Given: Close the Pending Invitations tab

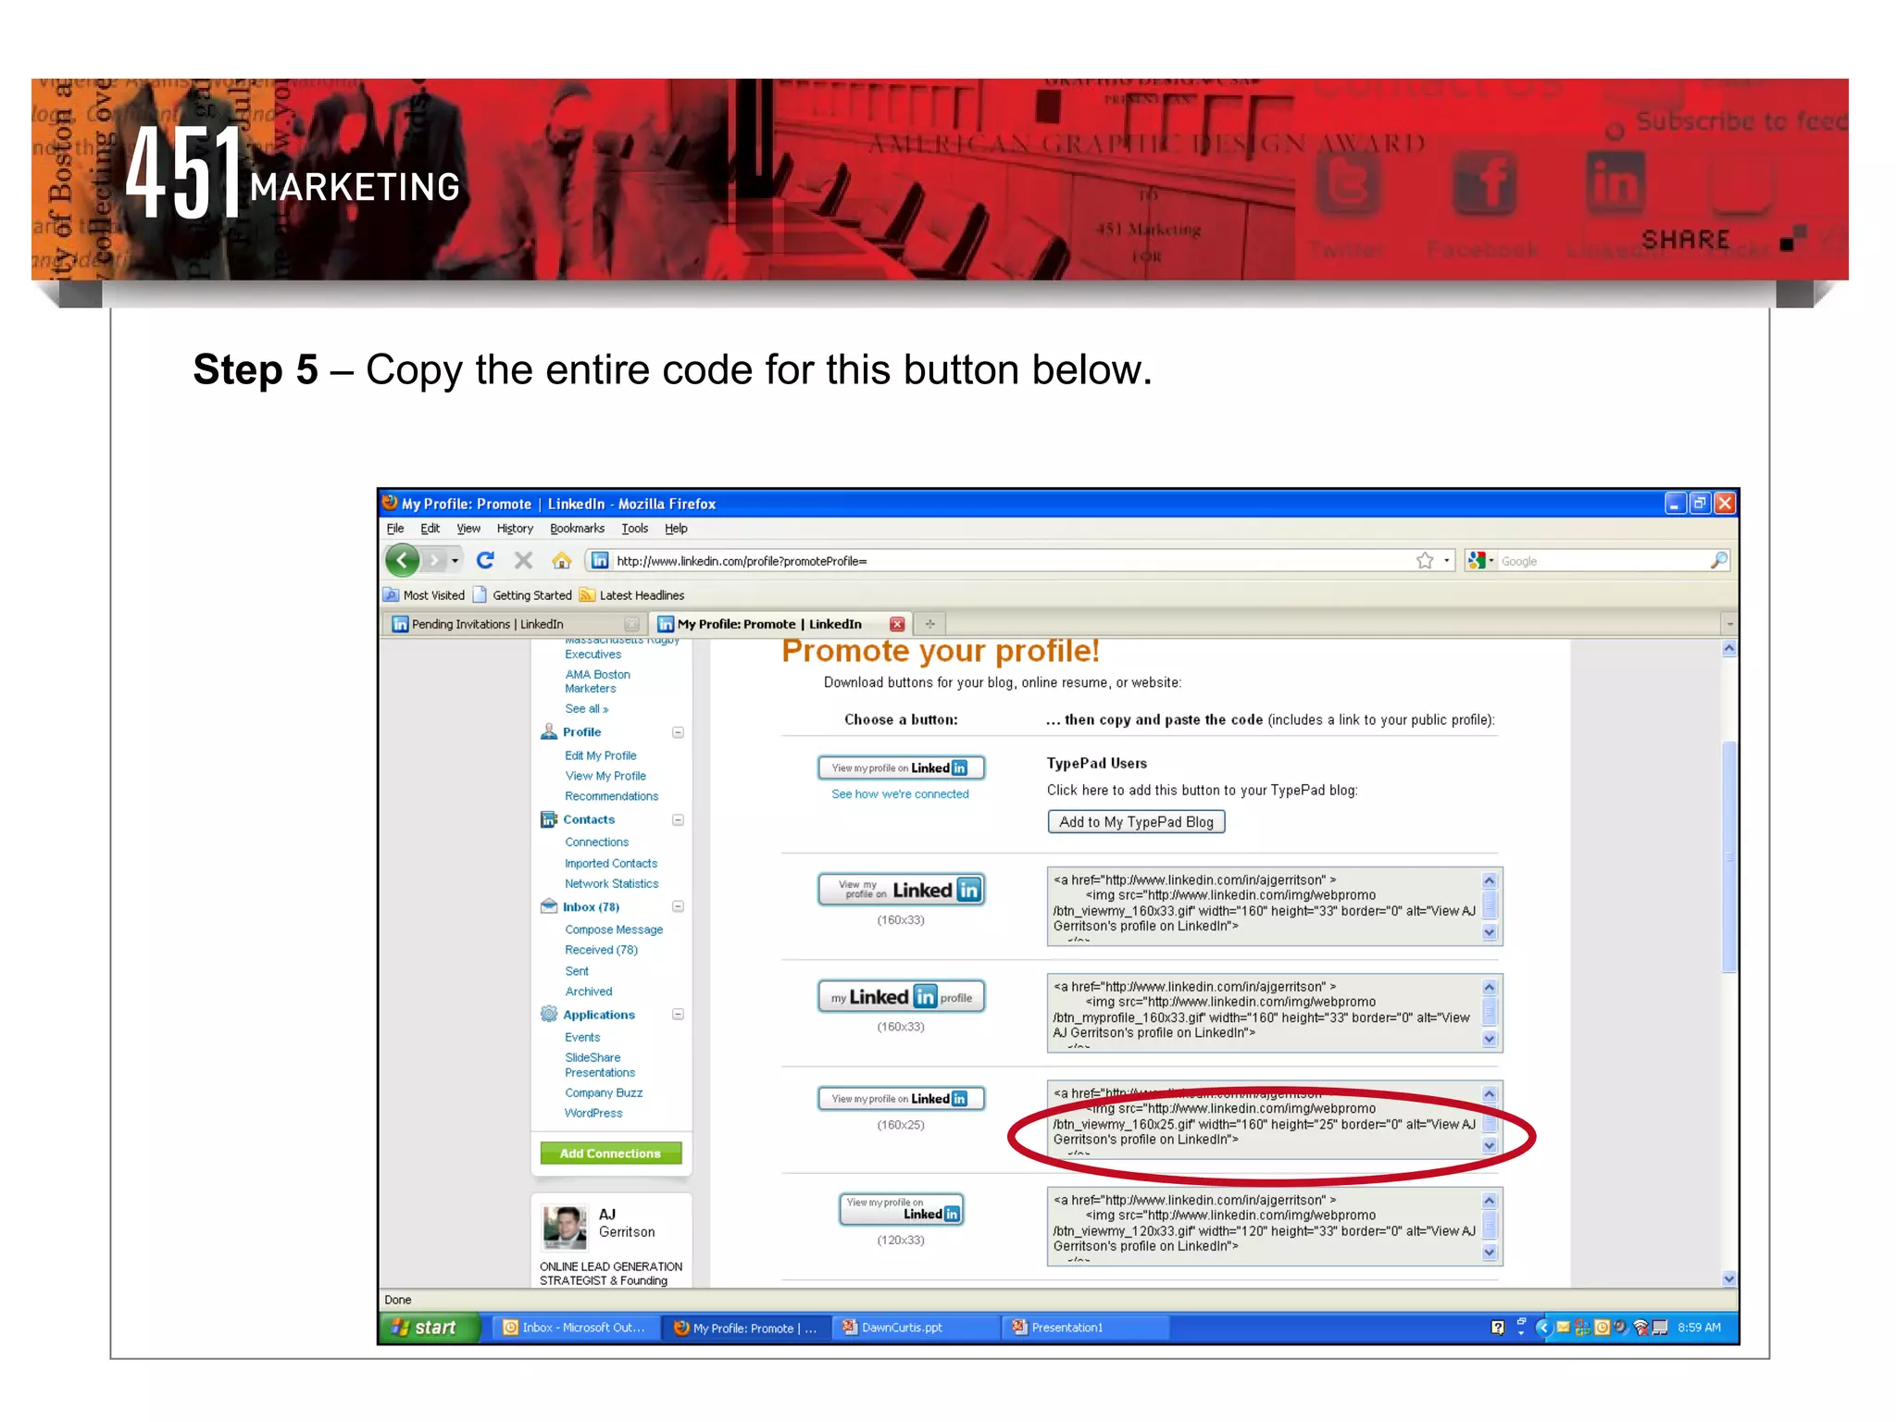Looking at the screenshot, I should pyautogui.click(x=631, y=624).
